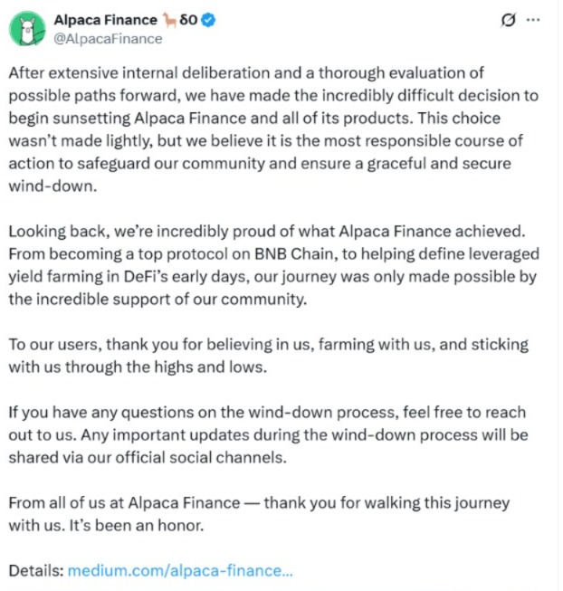
Task: Click the @AlpacaFinance handle
Action: [108, 39]
